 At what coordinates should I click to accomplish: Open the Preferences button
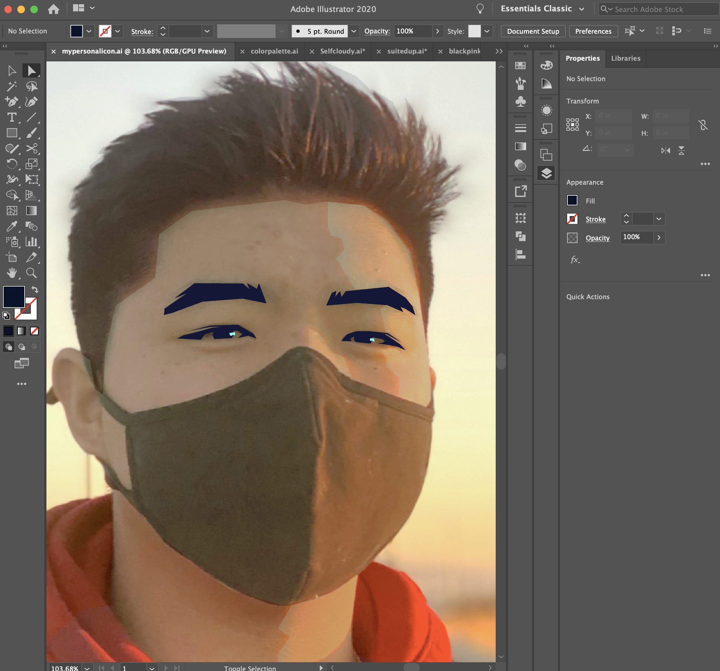point(593,31)
